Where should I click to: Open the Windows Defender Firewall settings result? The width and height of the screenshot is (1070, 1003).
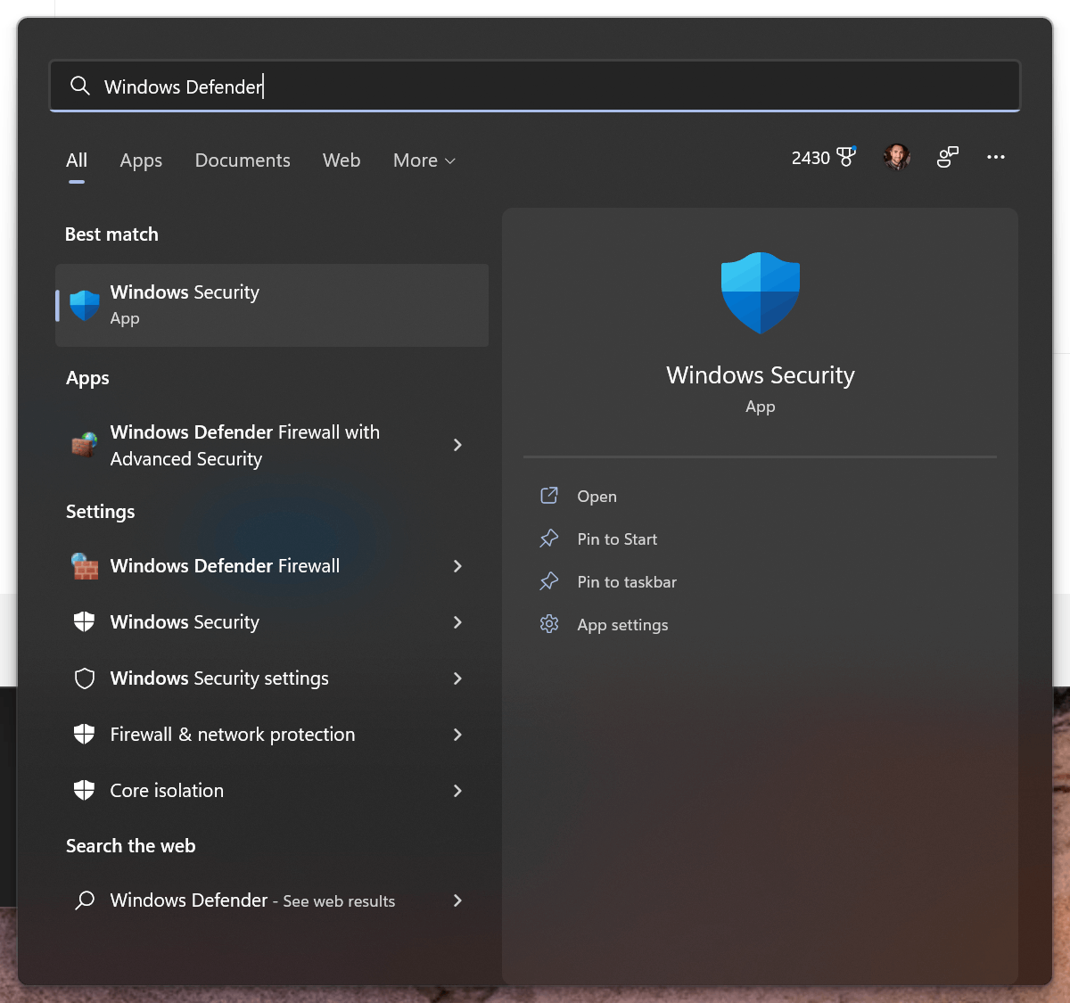272,566
